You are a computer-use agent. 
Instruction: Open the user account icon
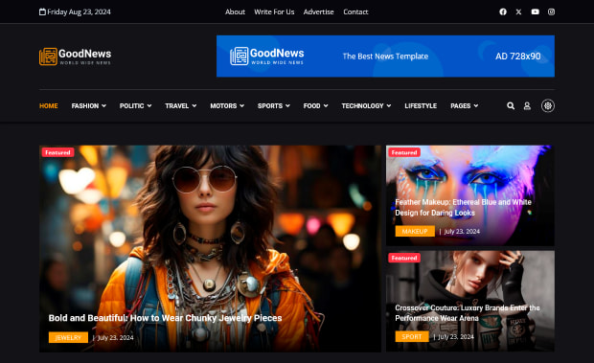(x=527, y=106)
